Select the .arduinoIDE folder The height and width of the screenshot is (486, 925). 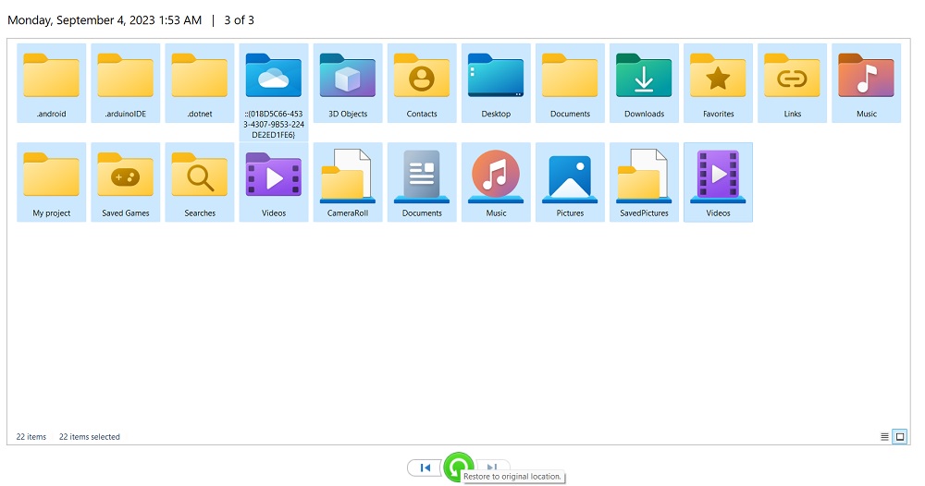coord(126,83)
